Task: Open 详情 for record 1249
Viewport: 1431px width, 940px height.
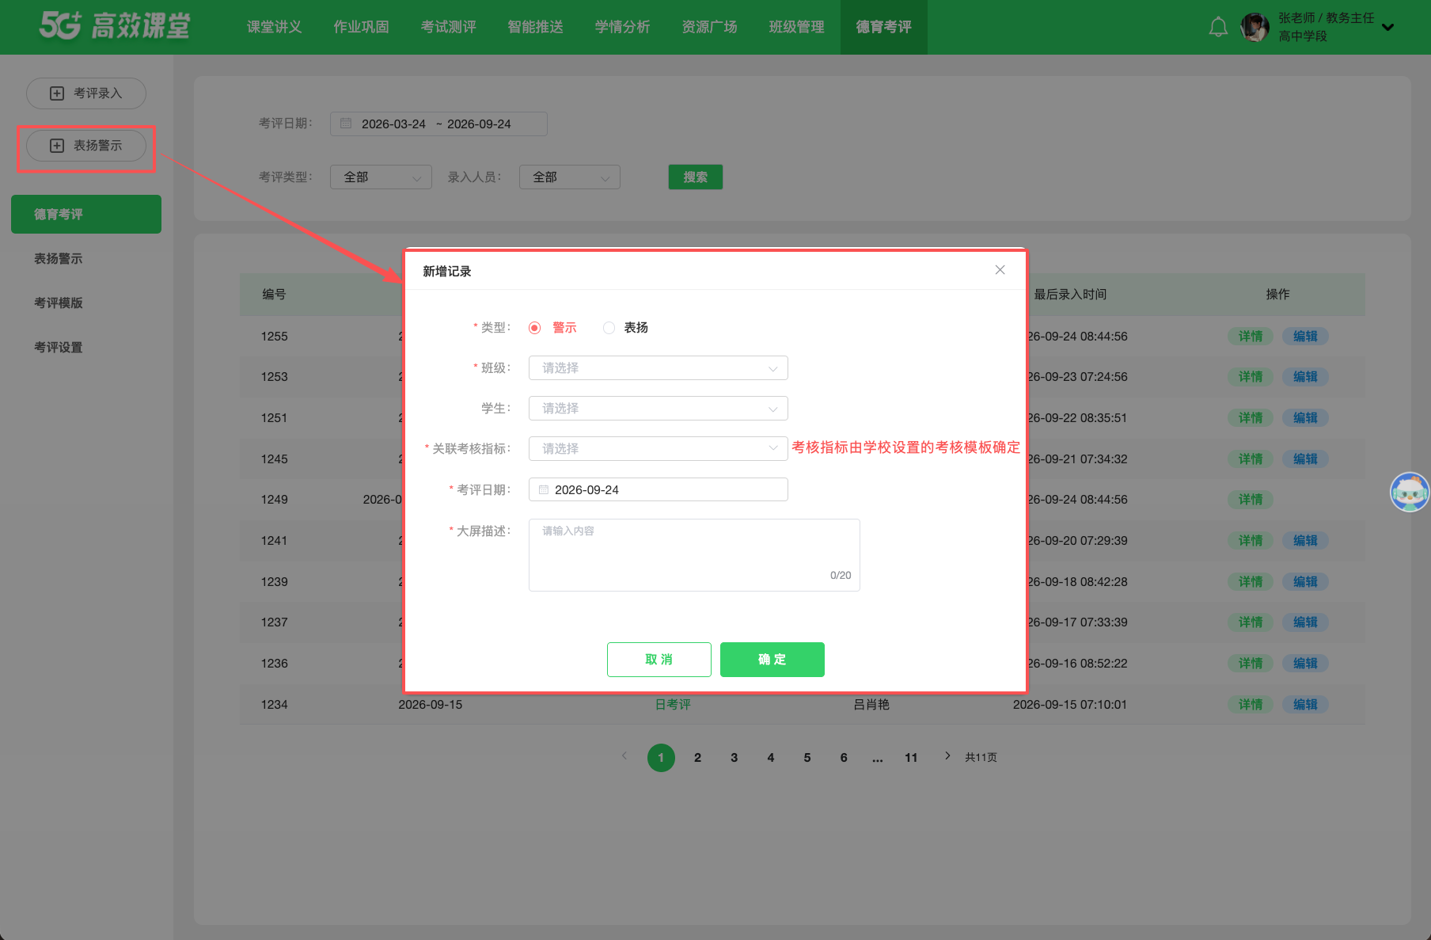Action: (x=1251, y=500)
